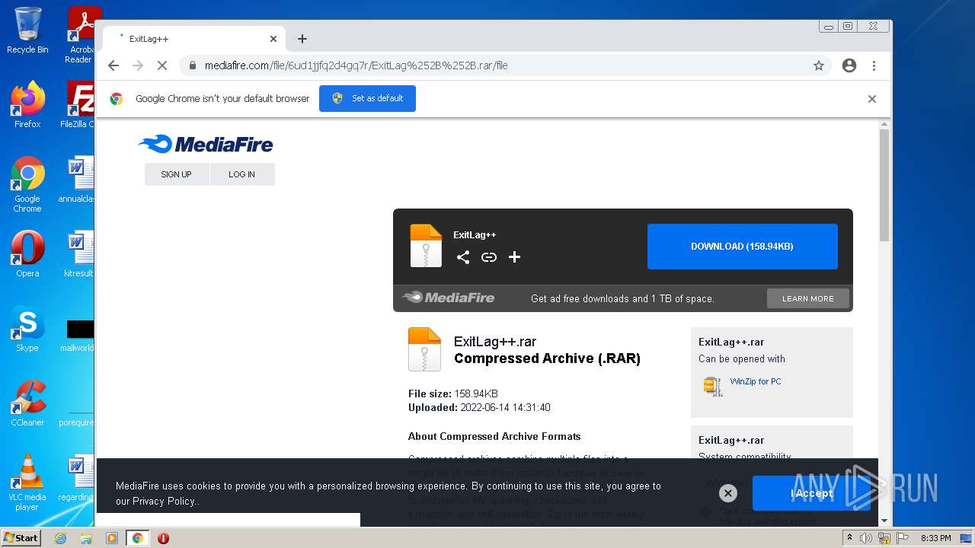Viewport: 975px width, 548px height.
Task: Dismiss the default browser notification bar
Action: (872, 99)
